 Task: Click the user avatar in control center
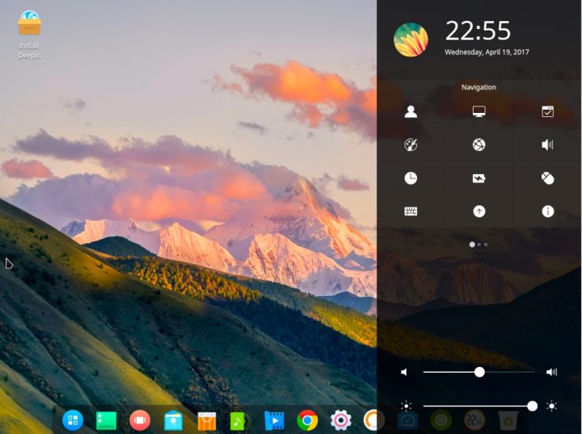pos(411,40)
